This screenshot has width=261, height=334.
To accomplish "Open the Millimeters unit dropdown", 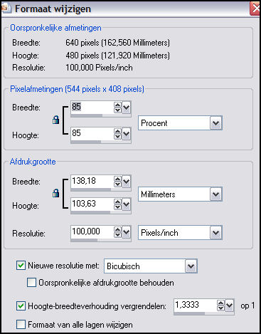I will (x=215, y=194).
